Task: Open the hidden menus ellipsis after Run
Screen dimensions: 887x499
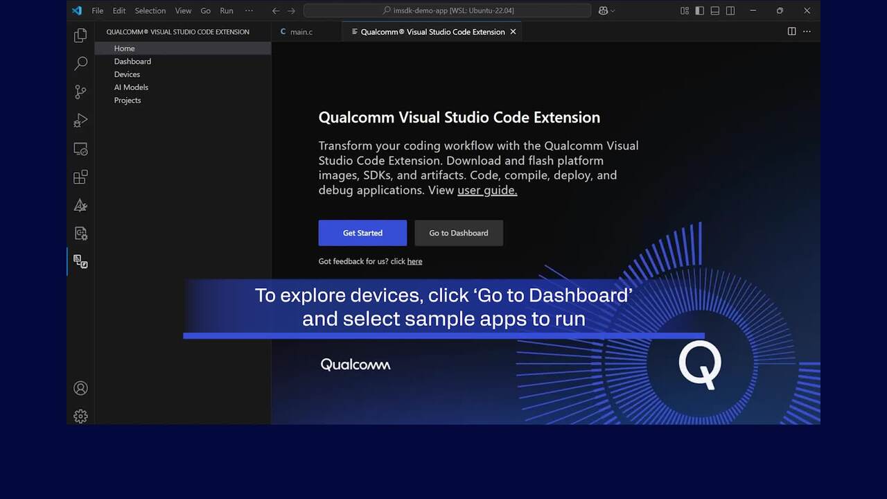Action: click(249, 10)
